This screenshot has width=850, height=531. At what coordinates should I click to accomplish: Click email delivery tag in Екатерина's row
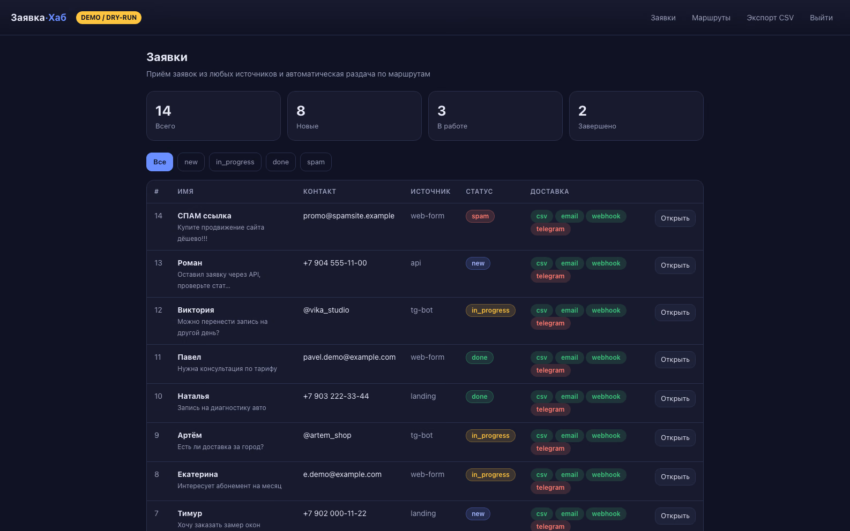click(x=569, y=475)
